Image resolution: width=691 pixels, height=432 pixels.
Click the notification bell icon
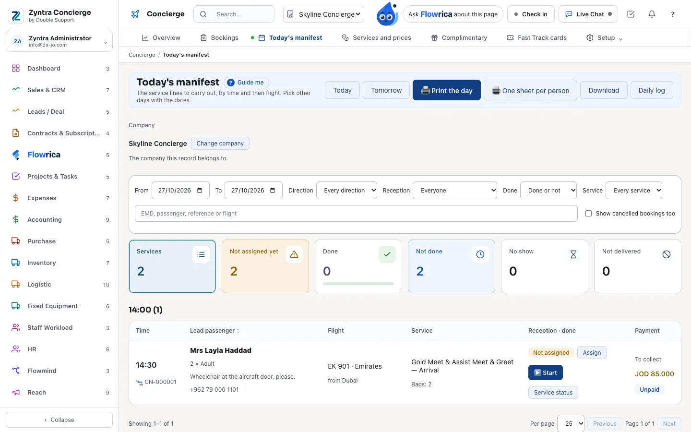coord(652,14)
